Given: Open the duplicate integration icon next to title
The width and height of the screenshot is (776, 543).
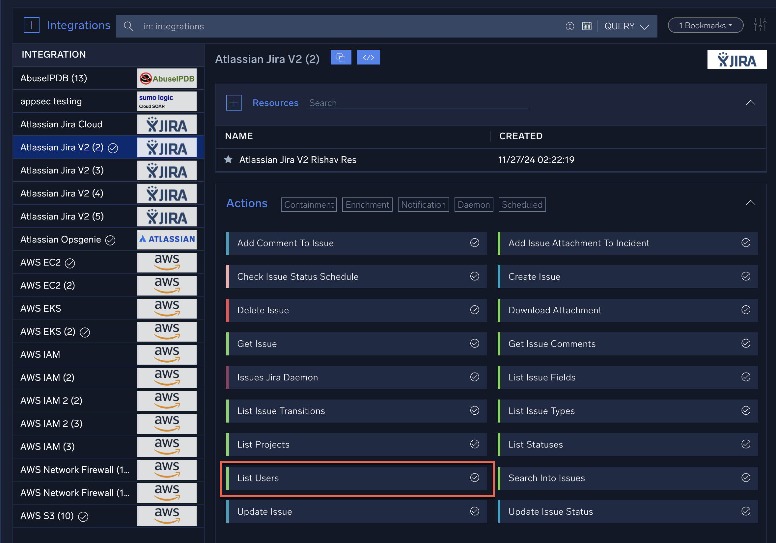Looking at the screenshot, I should tap(341, 57).
